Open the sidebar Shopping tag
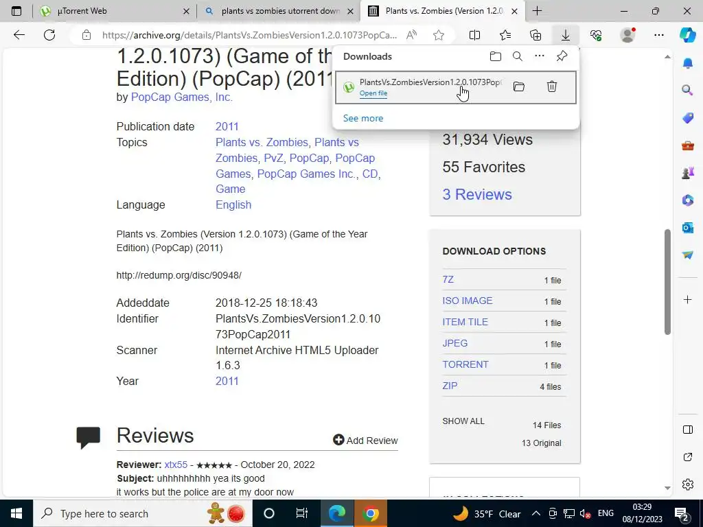703x527 pixels. click(x=688, y=118)
